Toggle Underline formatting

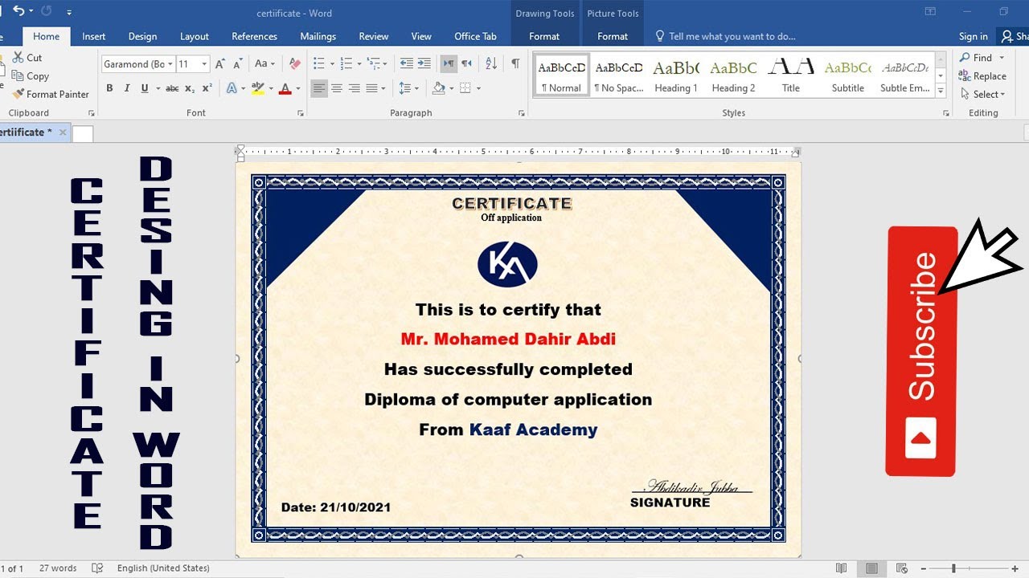pyautogui.click(x=145, y=88)
